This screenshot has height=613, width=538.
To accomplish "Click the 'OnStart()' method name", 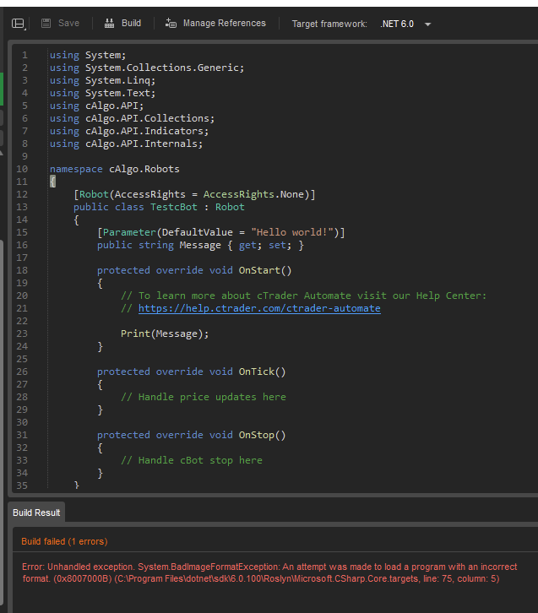I will tap(265, 270).
